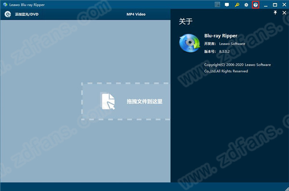This screenshot has width=289, height=191.
Task: Open the feedback speech bubble icon
Action: (227, 5)
